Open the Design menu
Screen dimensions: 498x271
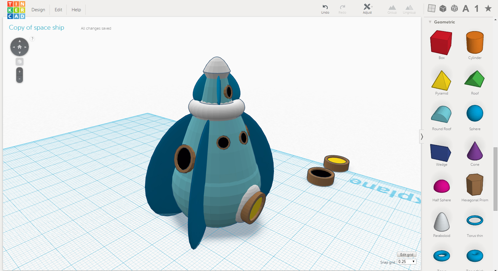tap(38, 10)
